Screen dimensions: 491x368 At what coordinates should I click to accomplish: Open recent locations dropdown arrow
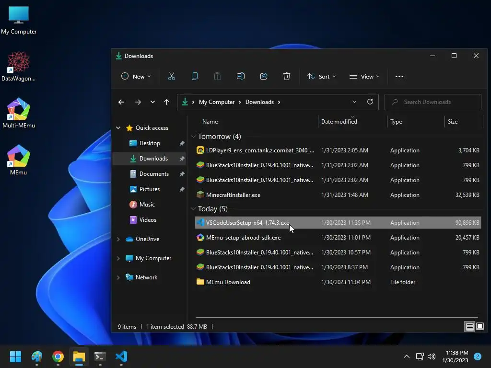[x=152, y=102]
